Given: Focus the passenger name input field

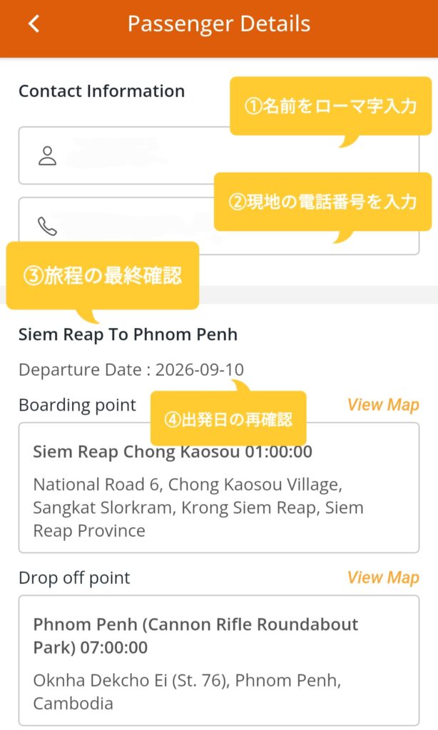Looking at the screenshot, I should click(218, 155).
